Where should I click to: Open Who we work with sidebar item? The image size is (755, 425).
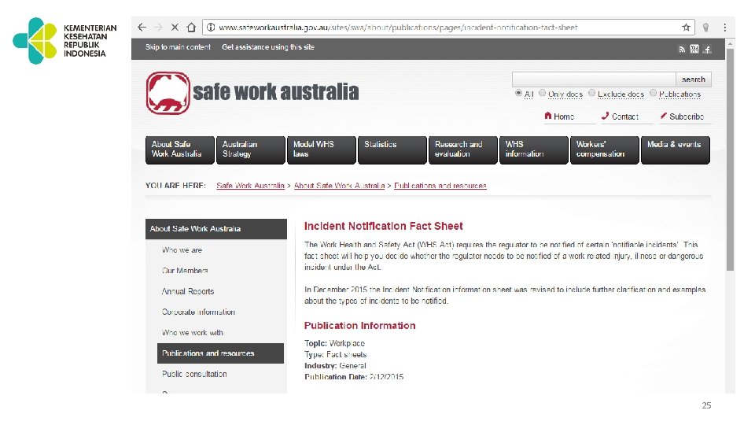pos(193,333)
